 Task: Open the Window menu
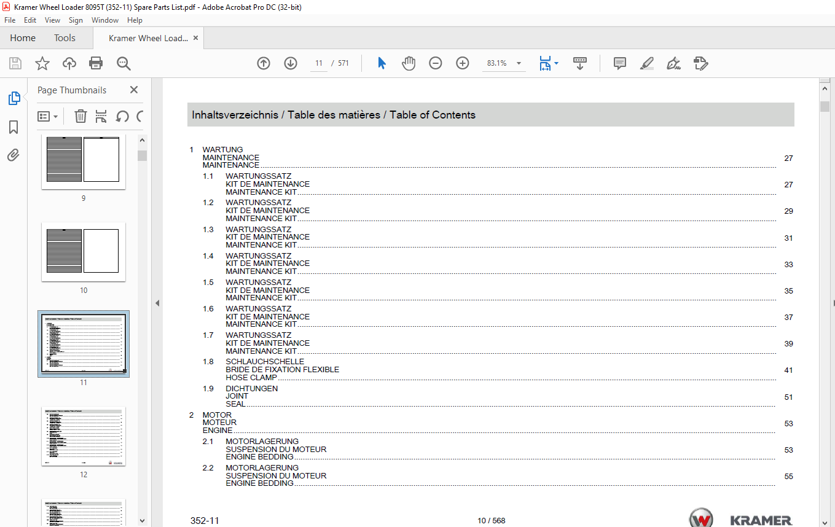105,20
